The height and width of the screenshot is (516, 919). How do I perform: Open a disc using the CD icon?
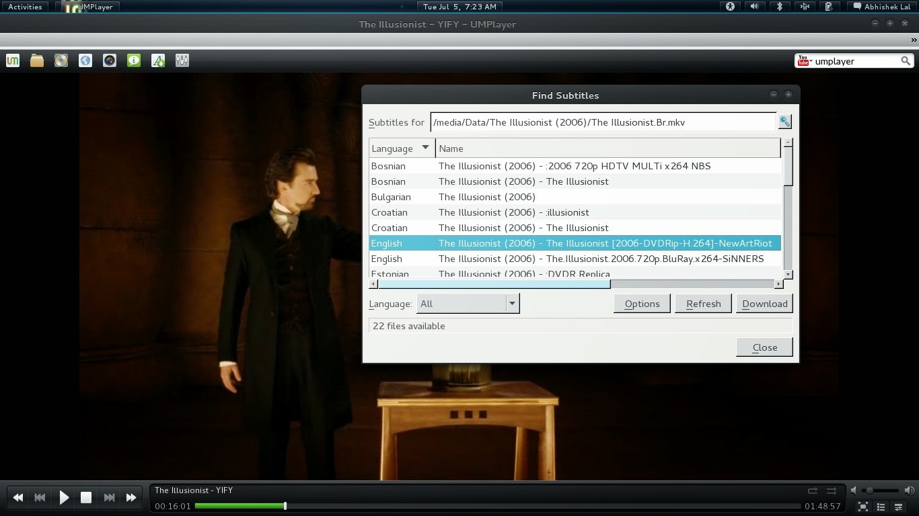point(61,60)
